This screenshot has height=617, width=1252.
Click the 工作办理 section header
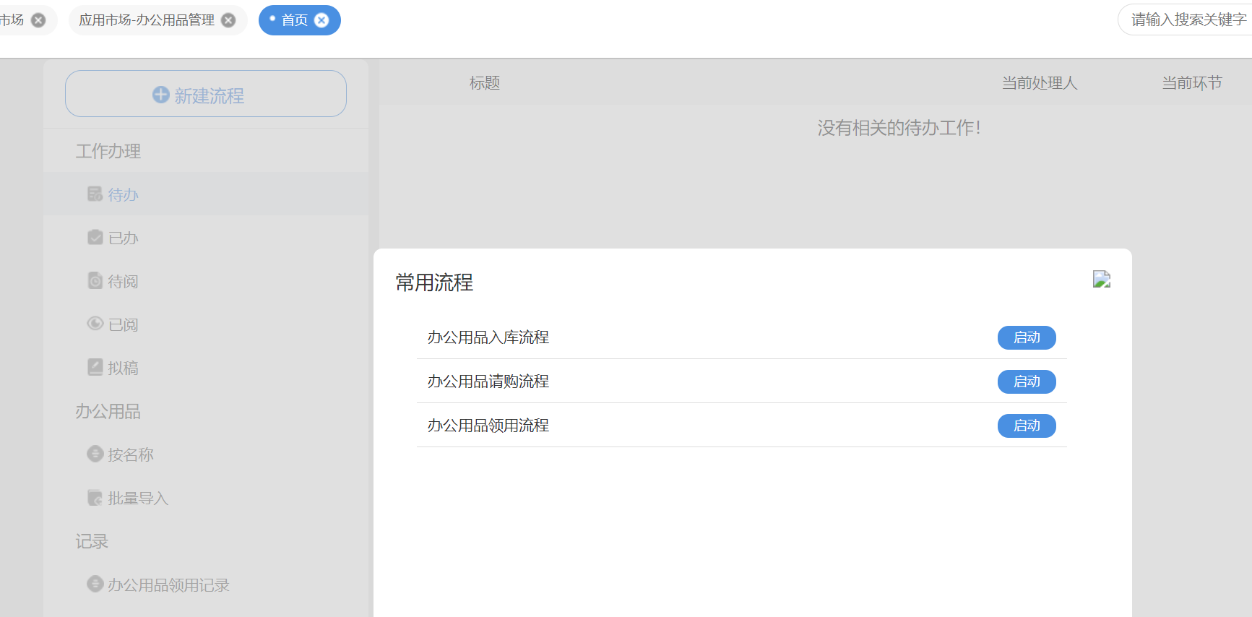tap(108, 151)
